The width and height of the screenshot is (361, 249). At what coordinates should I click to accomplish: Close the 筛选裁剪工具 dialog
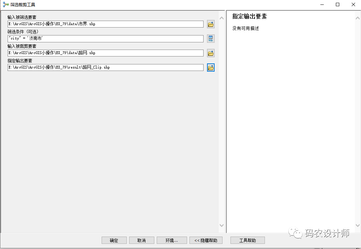[353, 4]
